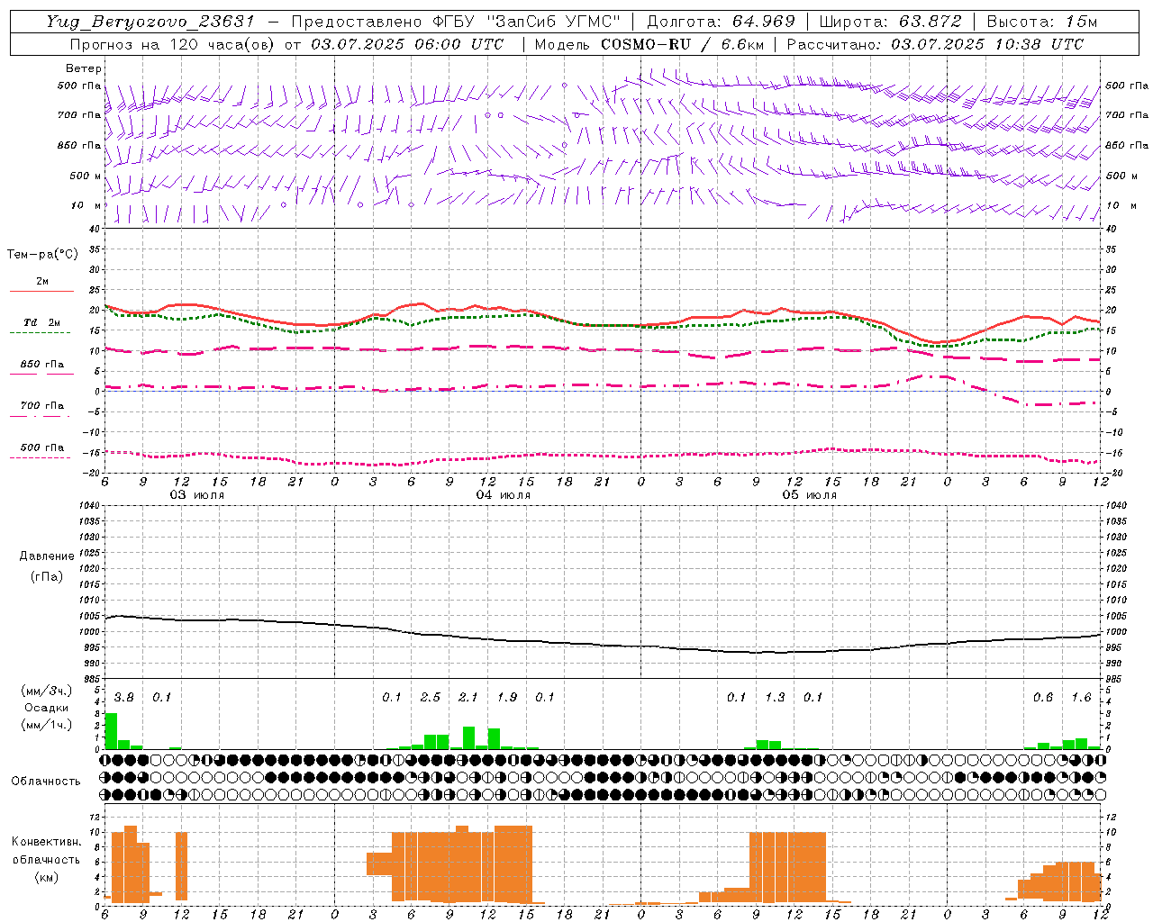Click the '1.6' precipitation value
This screenshot has height=922, width=1153.
[x=1080, y=698]
